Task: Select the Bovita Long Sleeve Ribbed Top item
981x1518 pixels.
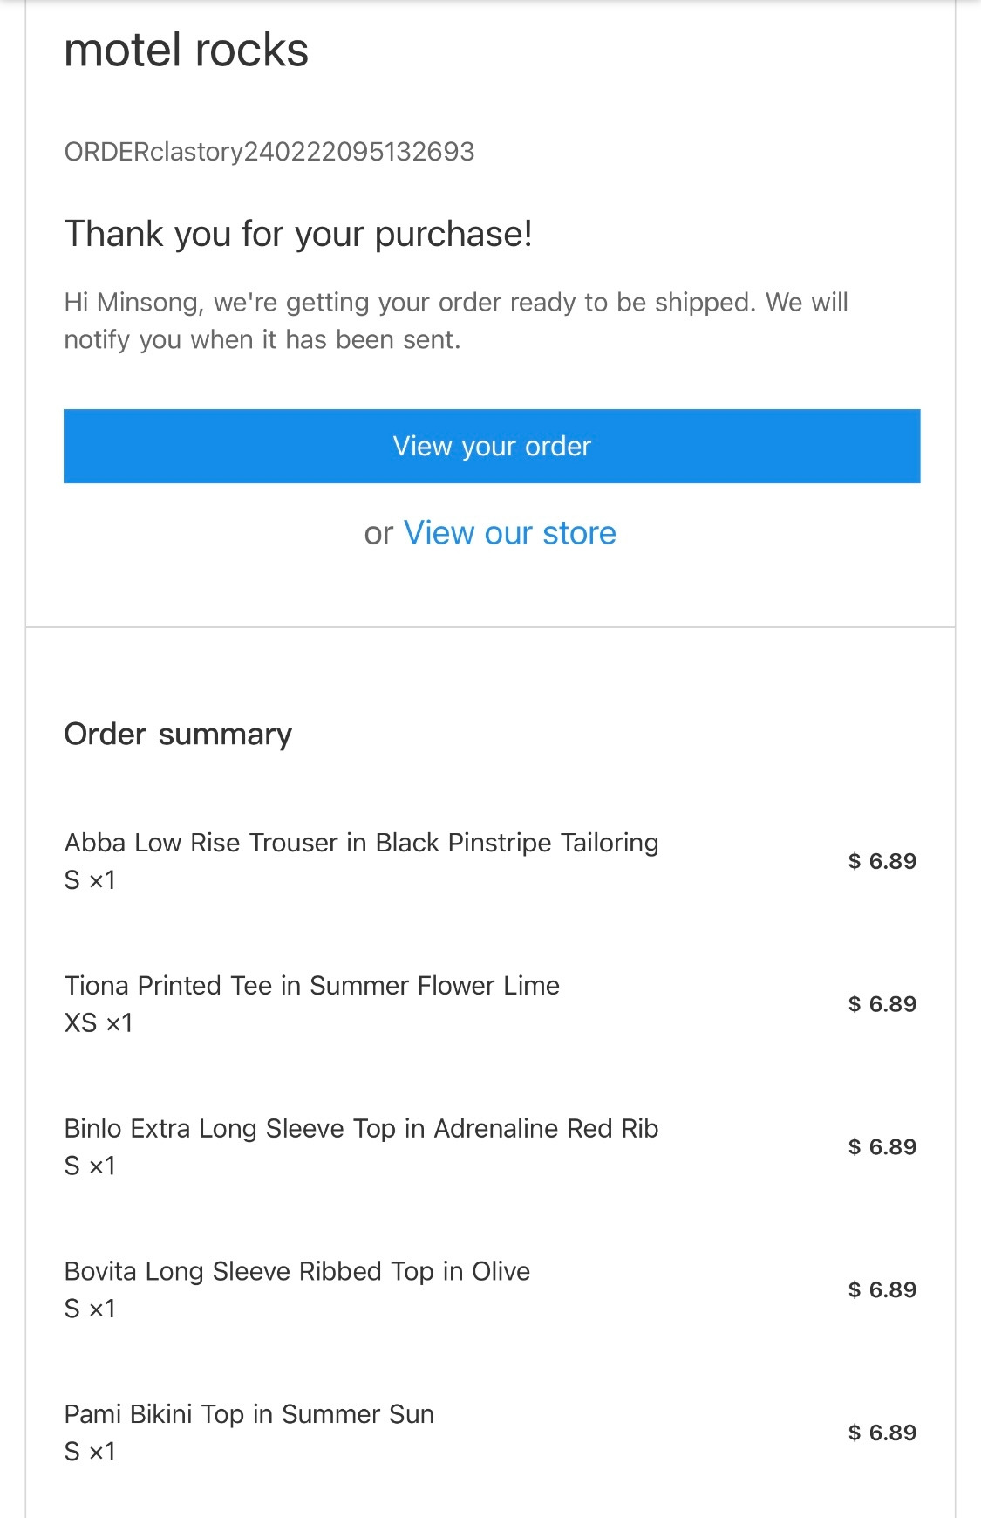Action: pos(297,1272)
